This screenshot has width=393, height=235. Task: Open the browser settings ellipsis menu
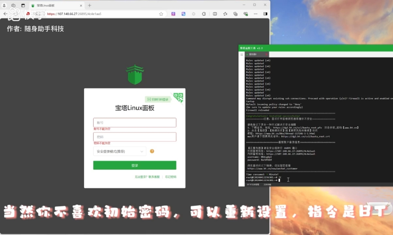pos(255,14)
